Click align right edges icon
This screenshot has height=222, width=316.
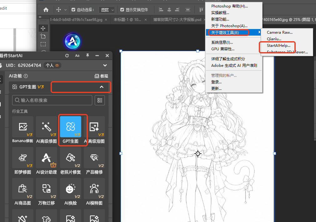(x=177, y=10)
